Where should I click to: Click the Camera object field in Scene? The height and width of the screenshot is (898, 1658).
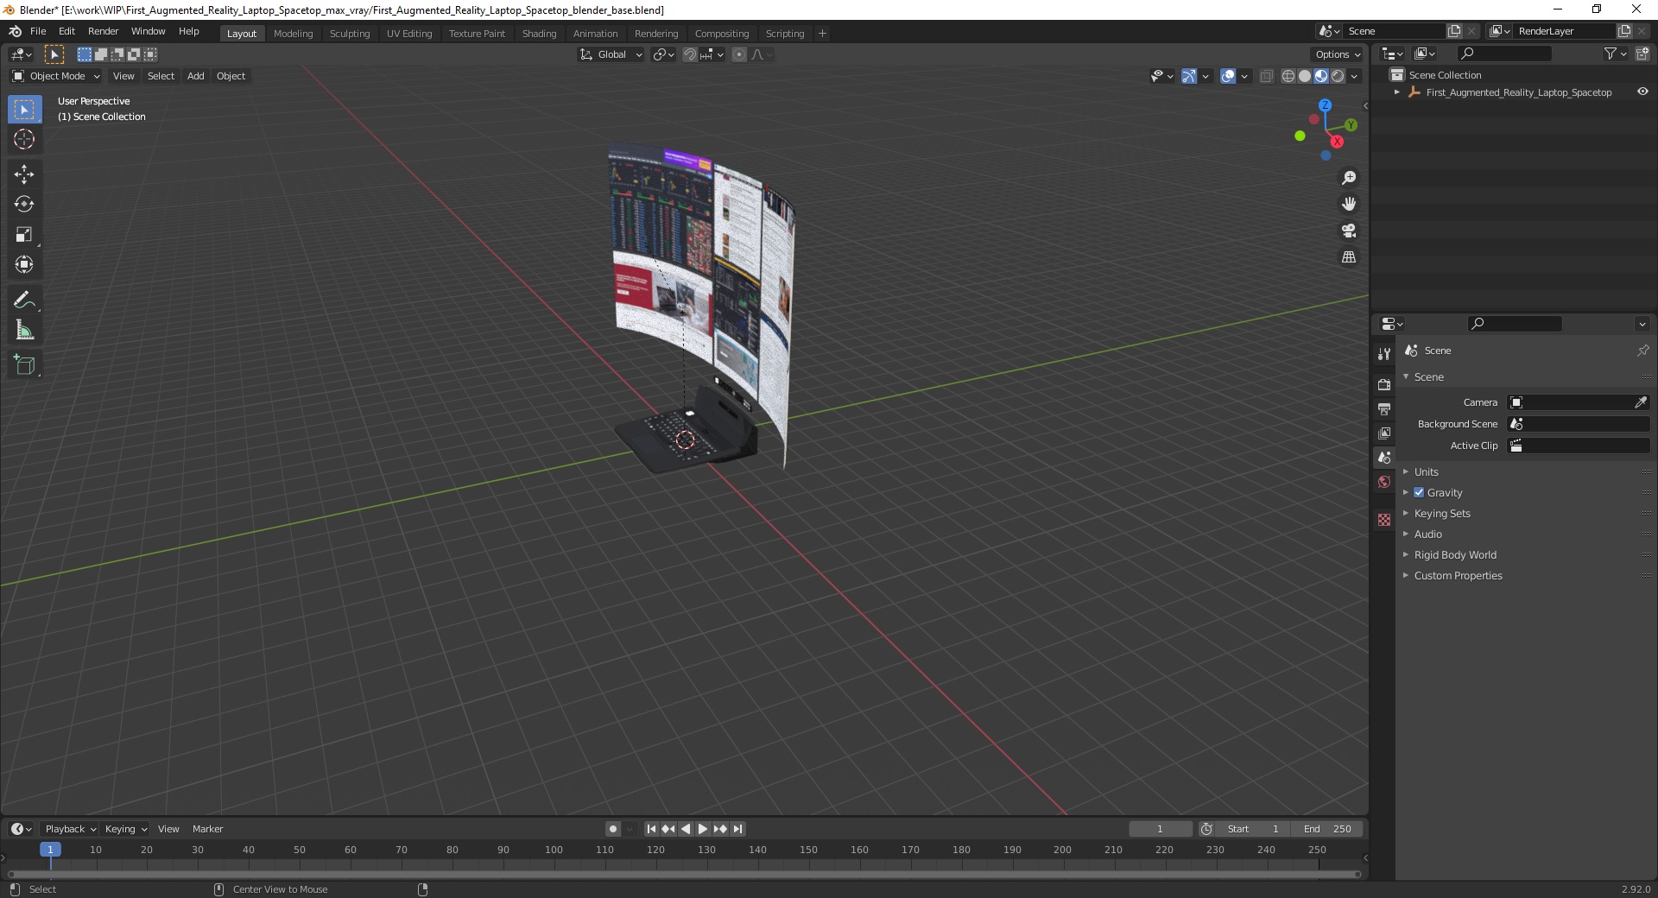tap(1578, 402)
